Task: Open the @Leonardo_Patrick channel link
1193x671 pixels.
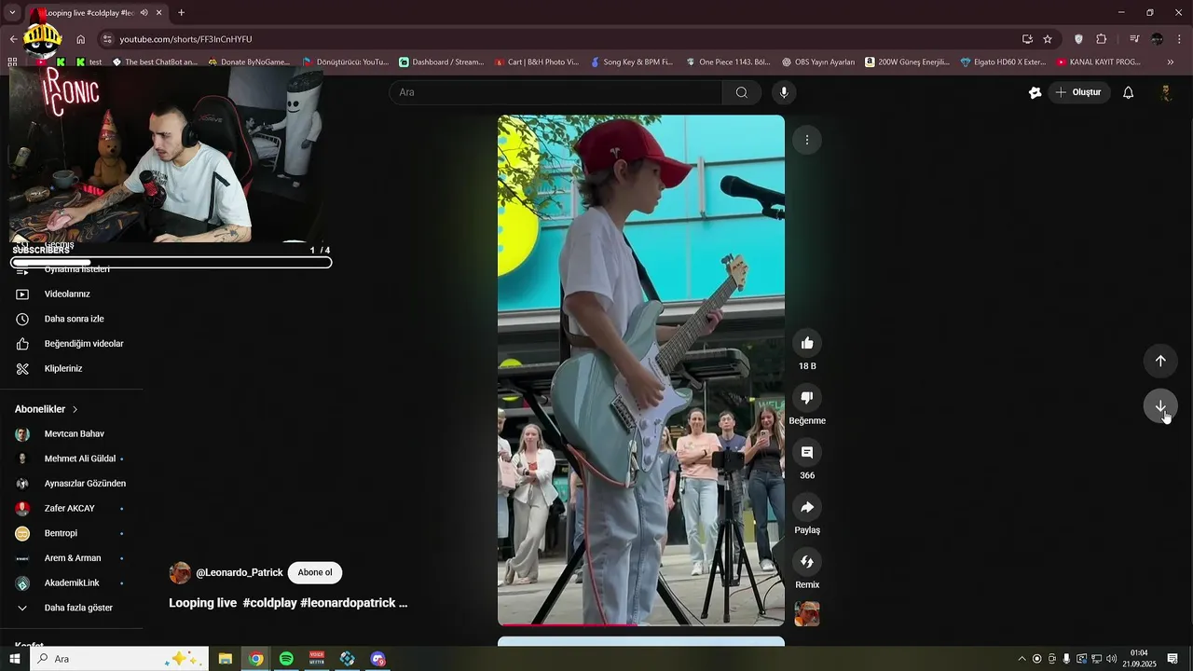Action: (x=239, y=572)
